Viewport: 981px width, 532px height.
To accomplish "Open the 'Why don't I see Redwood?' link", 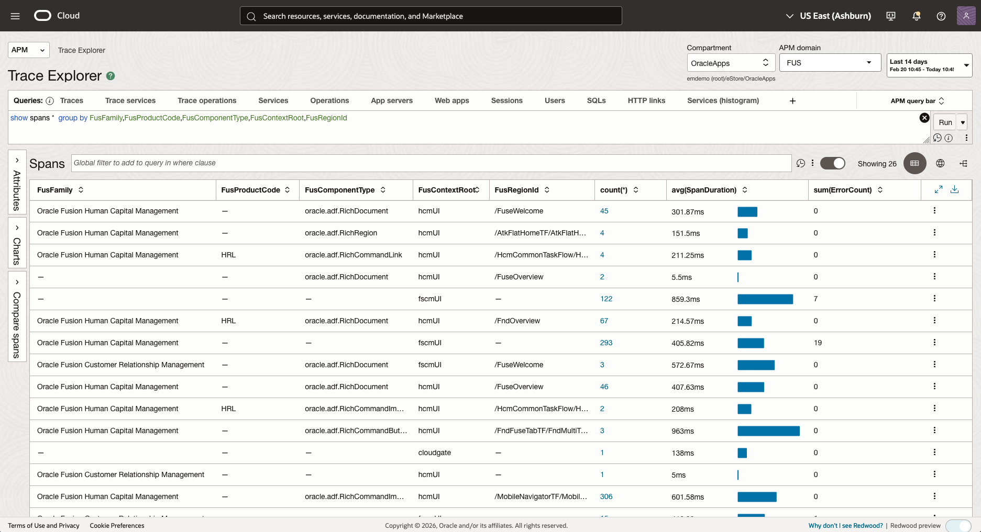I will click(845, 526).
